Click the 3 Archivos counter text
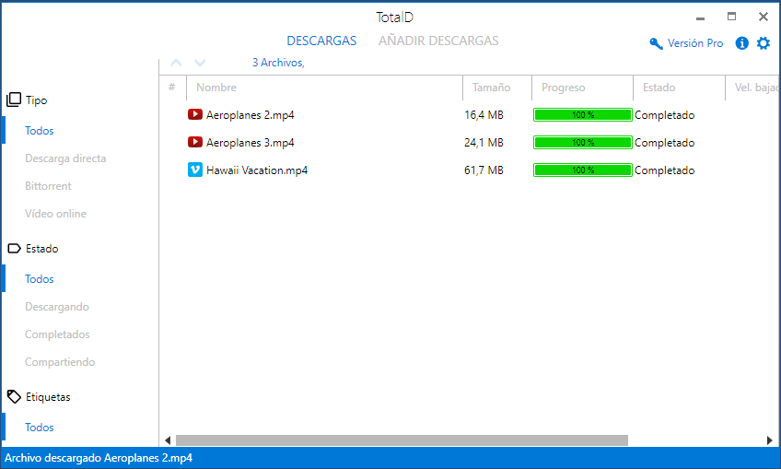 pyautogui.click(x=278, y=63)
